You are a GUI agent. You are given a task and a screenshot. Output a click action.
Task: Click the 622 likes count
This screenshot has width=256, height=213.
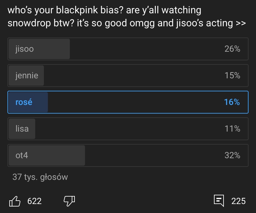34,201
